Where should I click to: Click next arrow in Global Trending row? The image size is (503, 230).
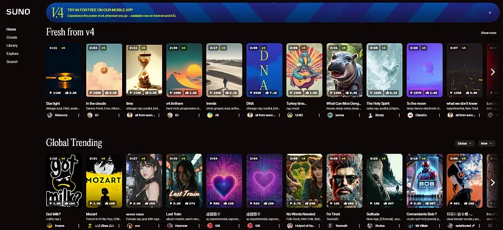(493, 183)
